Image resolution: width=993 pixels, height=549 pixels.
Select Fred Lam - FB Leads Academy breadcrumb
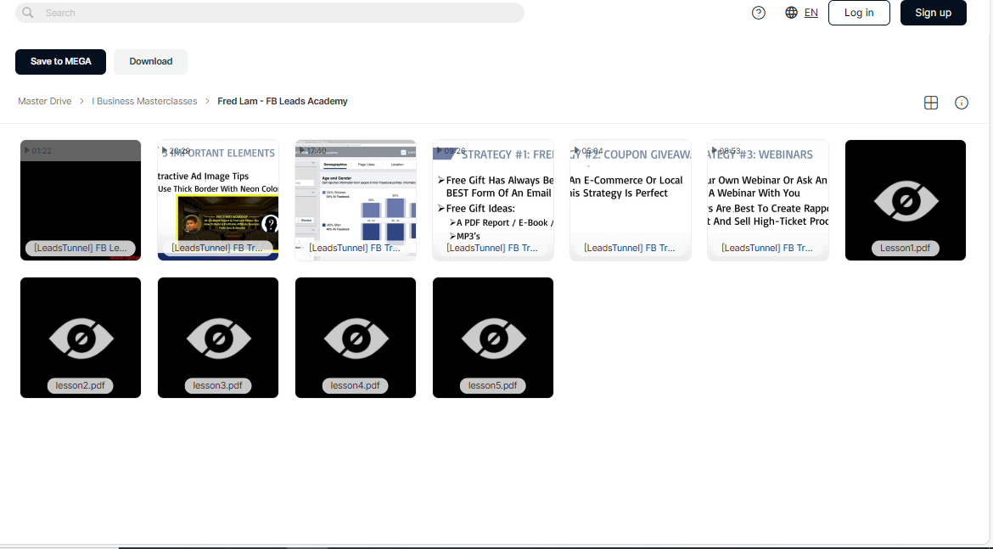(x=283, y=101)
